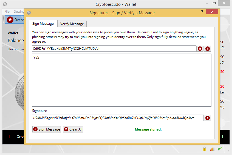Click the Overview home icon in toolbar
This screenshot has width=232, height=155.
pyautogui.click(x=10, y=20)
